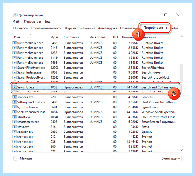This screenshot has width=195, height=176.
Task: Click memory value 7 196 K
Action: point(133,43)
